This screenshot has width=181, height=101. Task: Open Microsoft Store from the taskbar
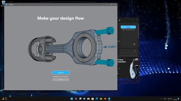92,99
